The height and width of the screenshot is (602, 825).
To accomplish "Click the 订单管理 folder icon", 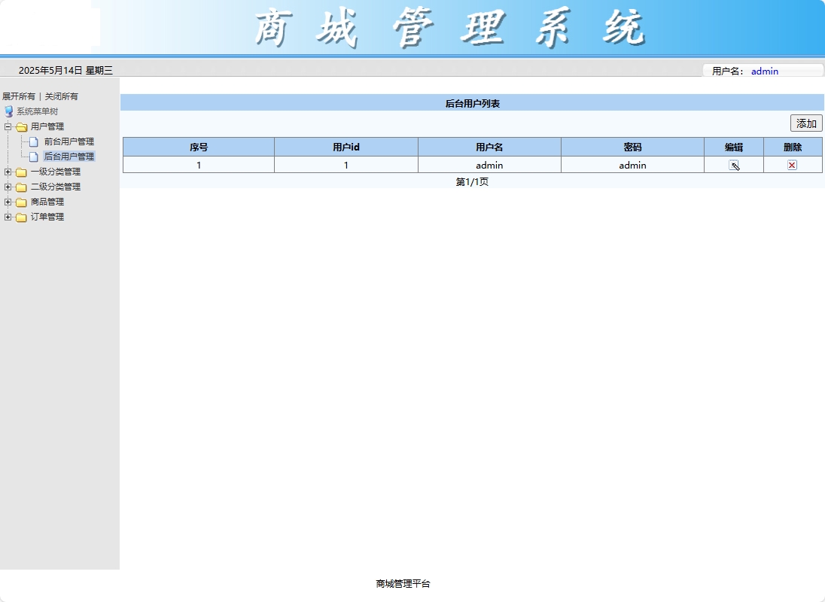I will (20, 217).
